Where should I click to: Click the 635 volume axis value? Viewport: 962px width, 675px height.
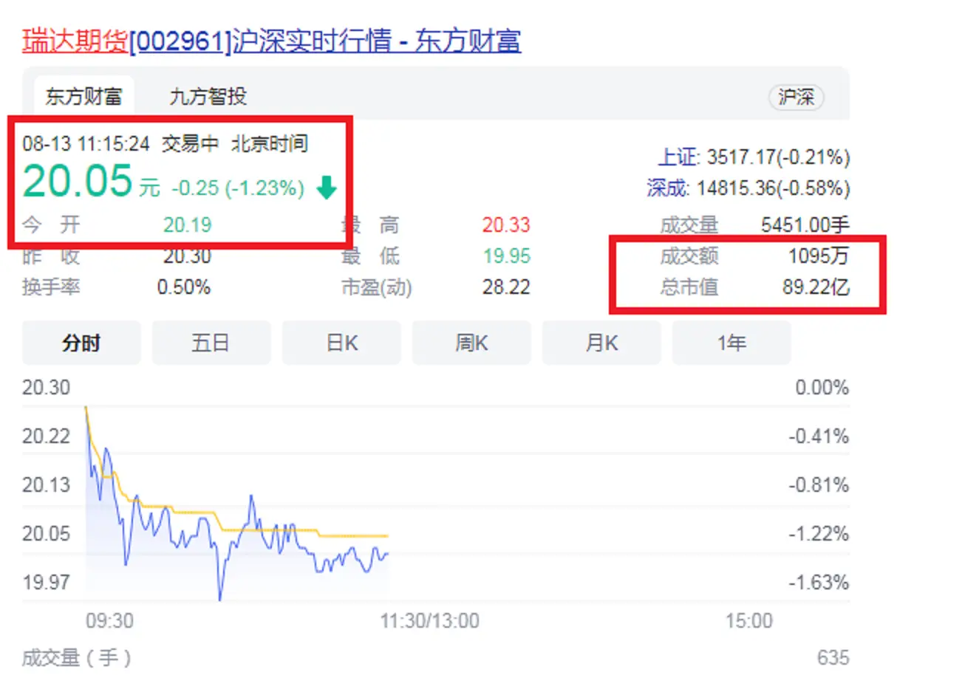[833, 657]
